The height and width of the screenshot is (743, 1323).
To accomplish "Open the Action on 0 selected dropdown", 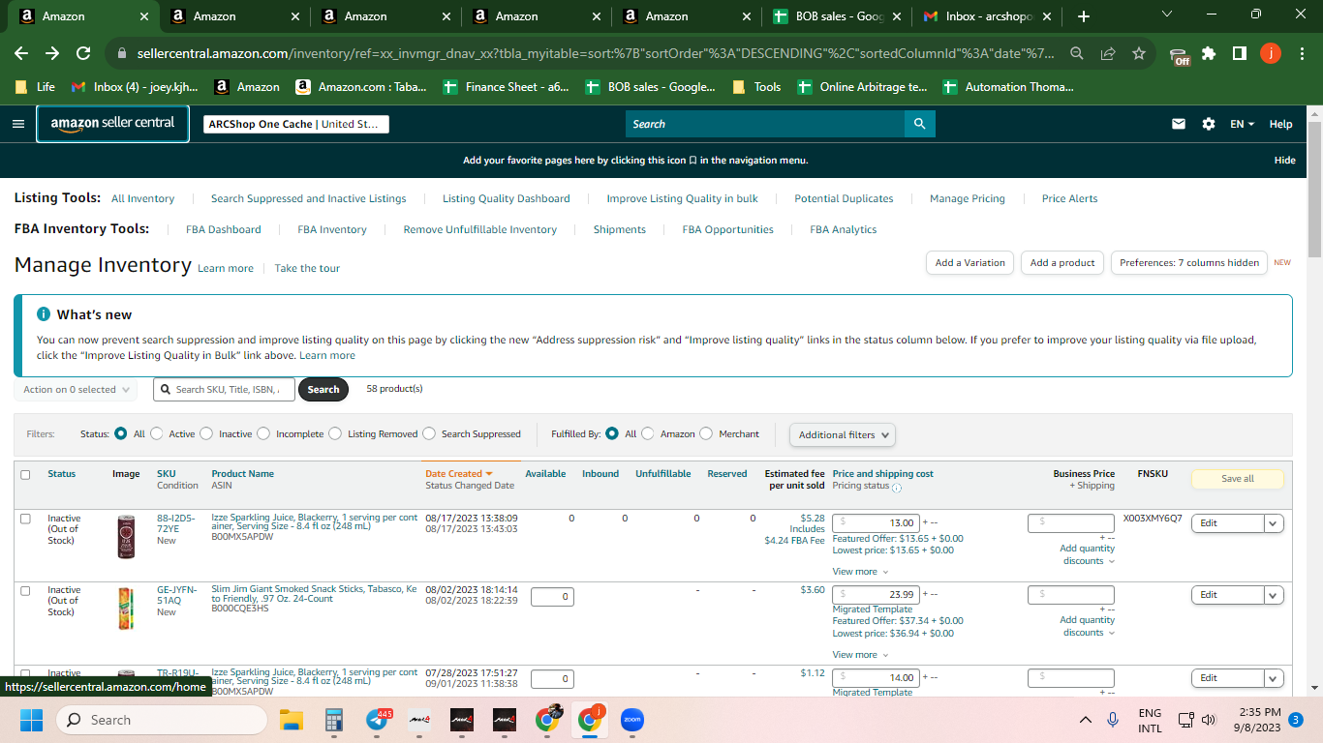I will click(x=76, y=390).
